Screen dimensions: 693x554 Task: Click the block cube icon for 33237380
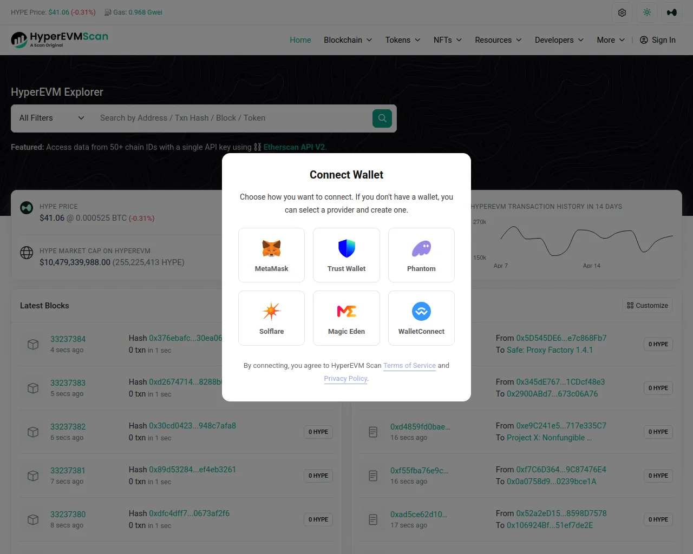coord(33,519)
